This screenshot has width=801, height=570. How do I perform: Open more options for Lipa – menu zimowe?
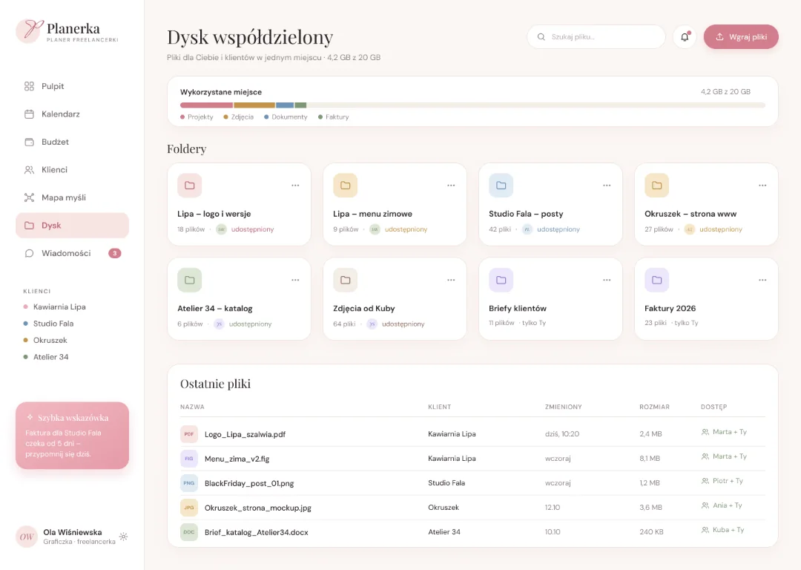point(451,185)
